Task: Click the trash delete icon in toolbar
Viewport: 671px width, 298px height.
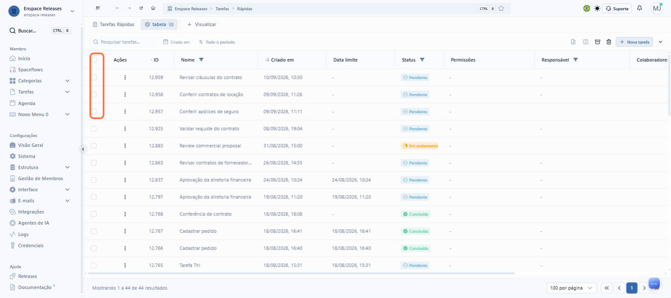Action: coord(609,42)
